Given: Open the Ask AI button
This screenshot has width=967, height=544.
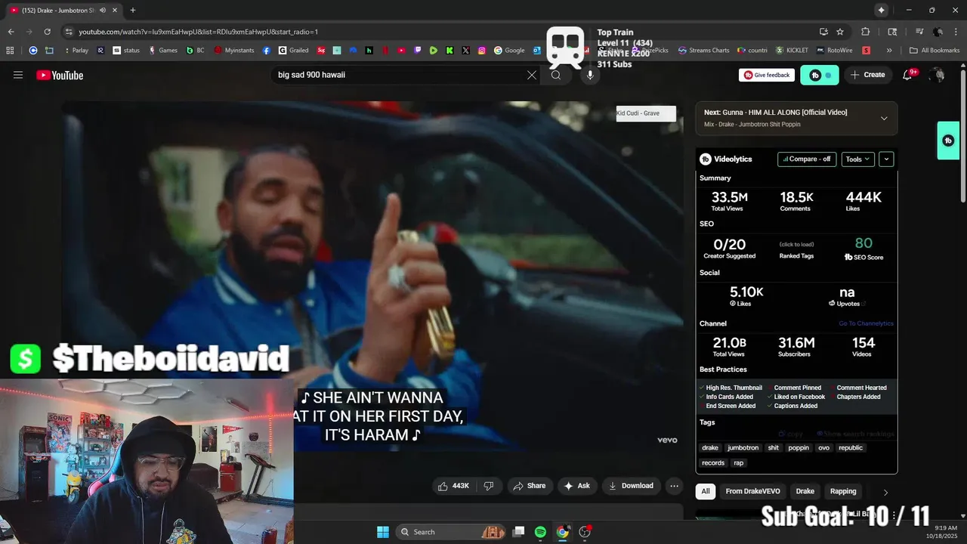Looking at the screenshot, I should click(x=576, y=486).
